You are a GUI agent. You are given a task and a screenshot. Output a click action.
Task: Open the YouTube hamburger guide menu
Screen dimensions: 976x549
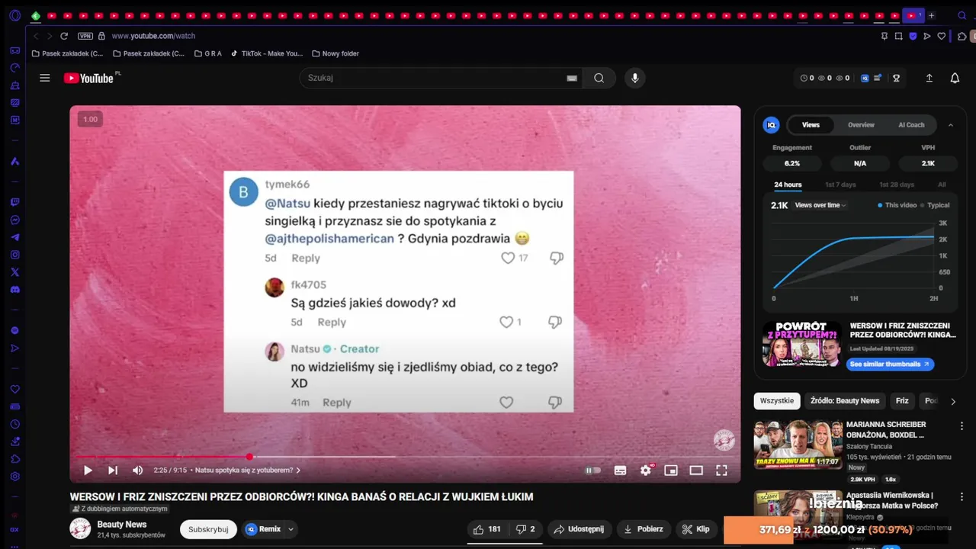click(45, 78)
